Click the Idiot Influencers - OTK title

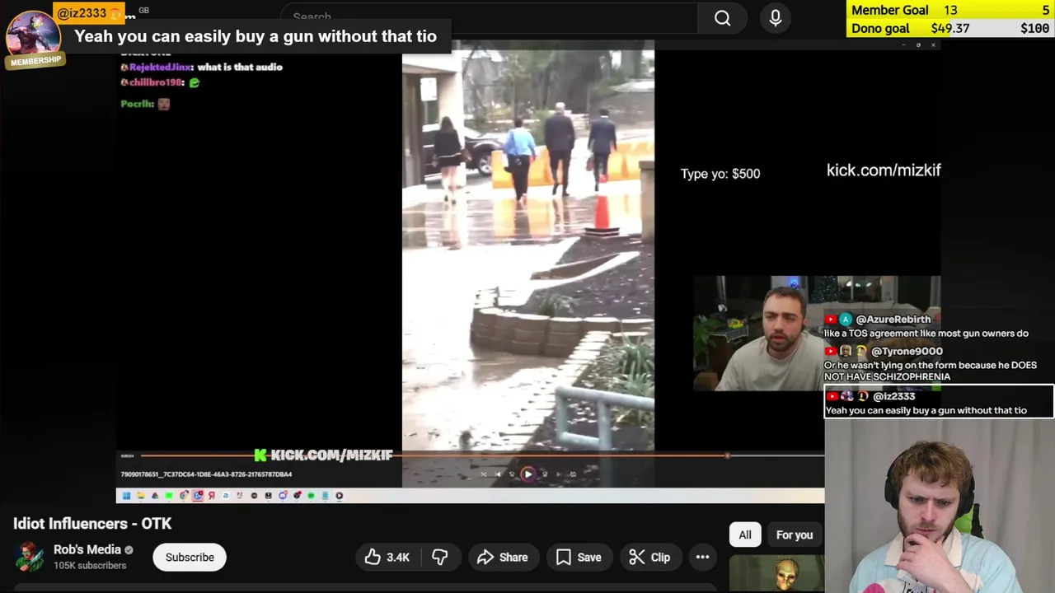click(x=92, y=524)
